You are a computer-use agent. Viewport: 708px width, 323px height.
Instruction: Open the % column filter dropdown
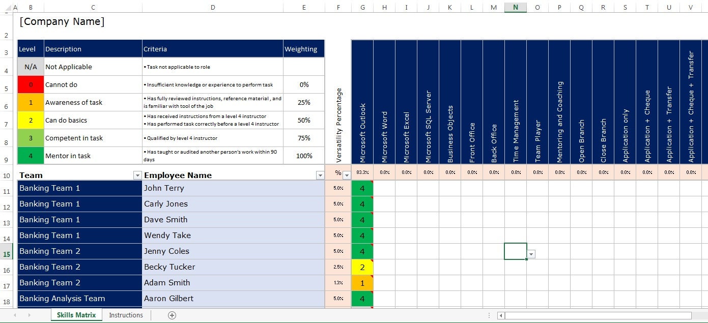(x=347, y=175)
